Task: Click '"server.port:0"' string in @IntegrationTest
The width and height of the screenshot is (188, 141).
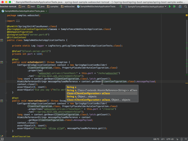Action: point(38,35)
